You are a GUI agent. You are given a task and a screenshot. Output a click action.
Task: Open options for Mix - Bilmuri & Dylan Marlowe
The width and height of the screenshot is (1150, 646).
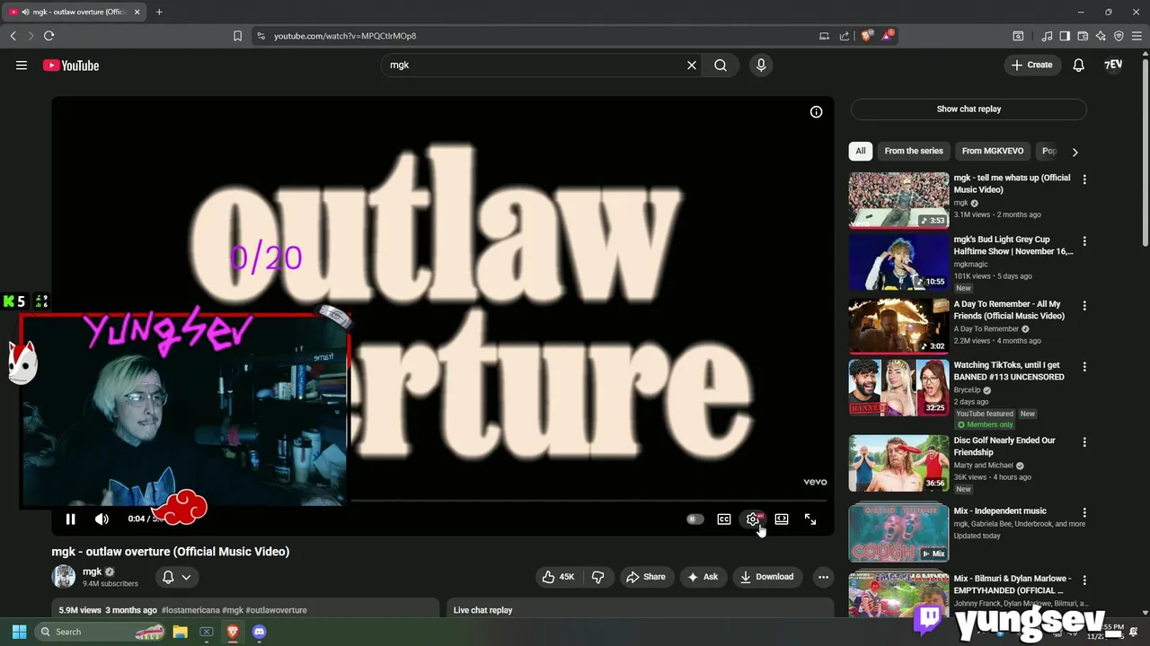tap(1084, 581)
